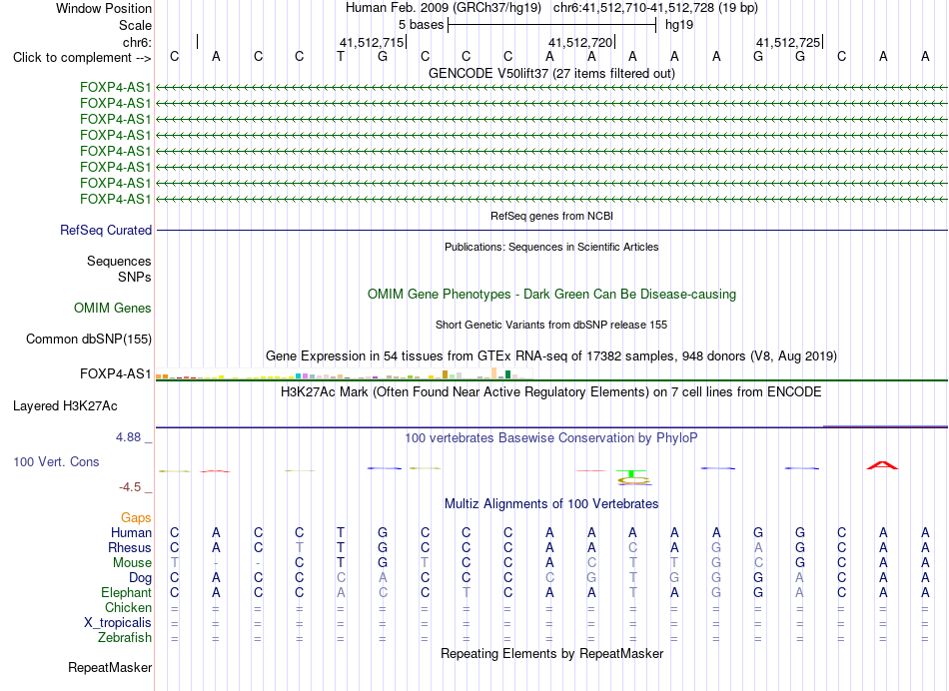Click the "SNPs" track label
Image resolution: width=949 pixels, height=691 pixels.
tap(135, 278)
